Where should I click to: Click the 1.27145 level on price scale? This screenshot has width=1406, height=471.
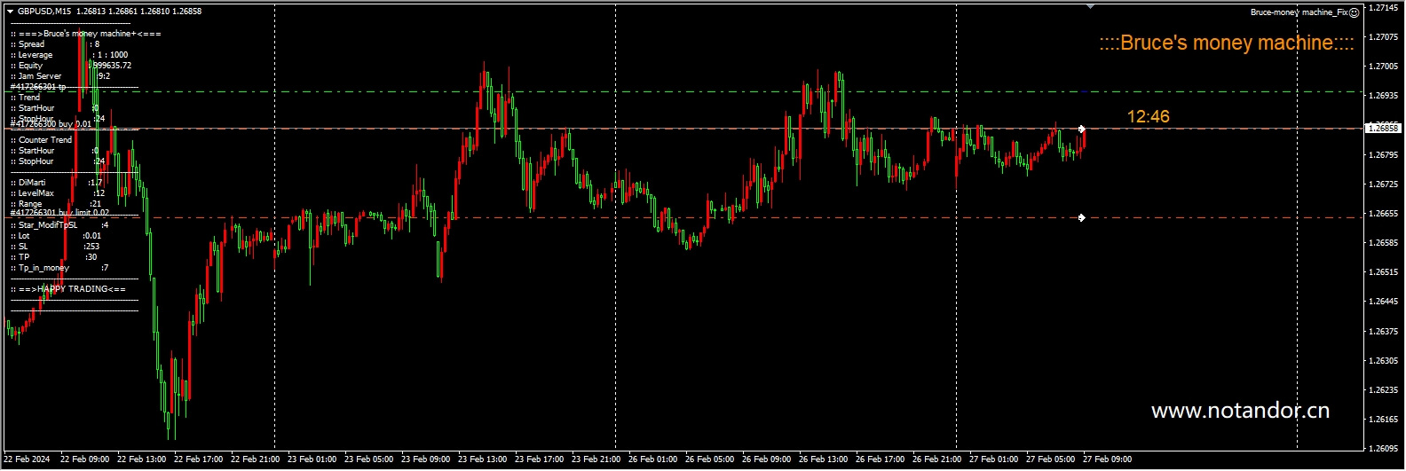[1383, 8]
